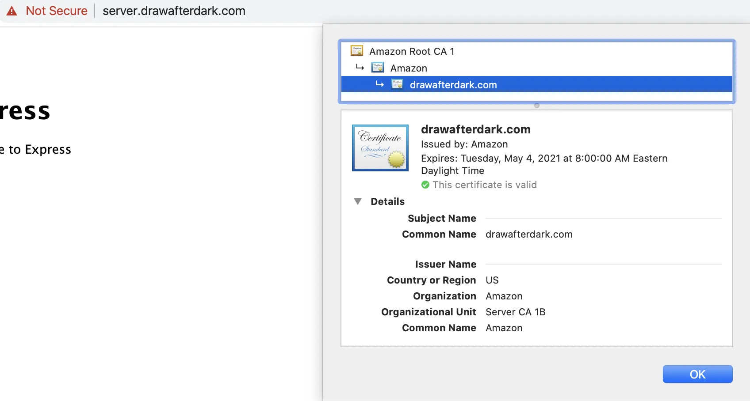
Task: Click the drawafterdark.com certificate title heading
Action: tap(476, 129)
